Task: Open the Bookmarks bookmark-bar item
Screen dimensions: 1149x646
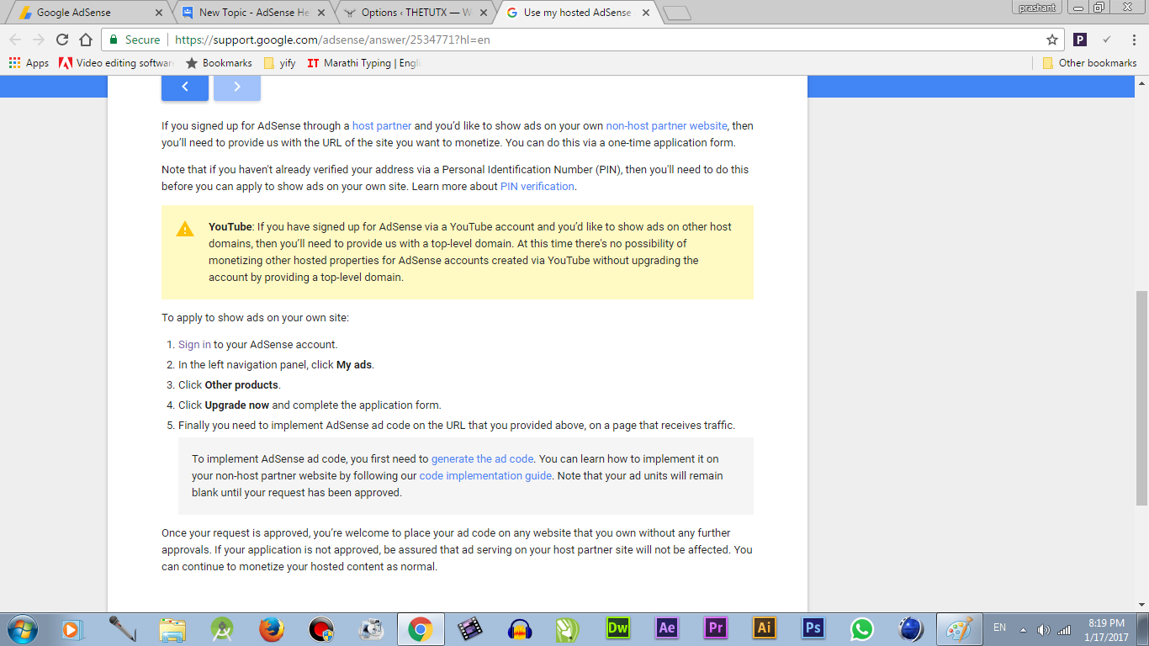Action: [219, 63]
